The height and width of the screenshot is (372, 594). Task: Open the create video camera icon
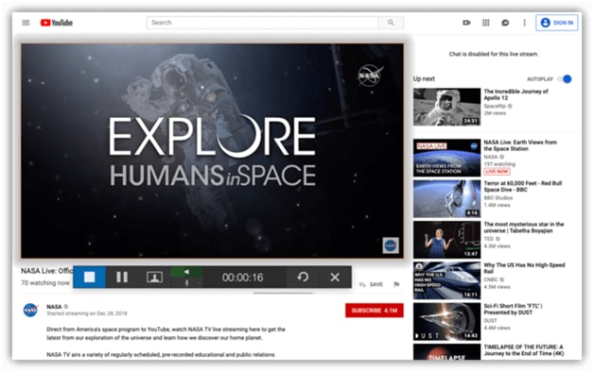pos(466,23)
